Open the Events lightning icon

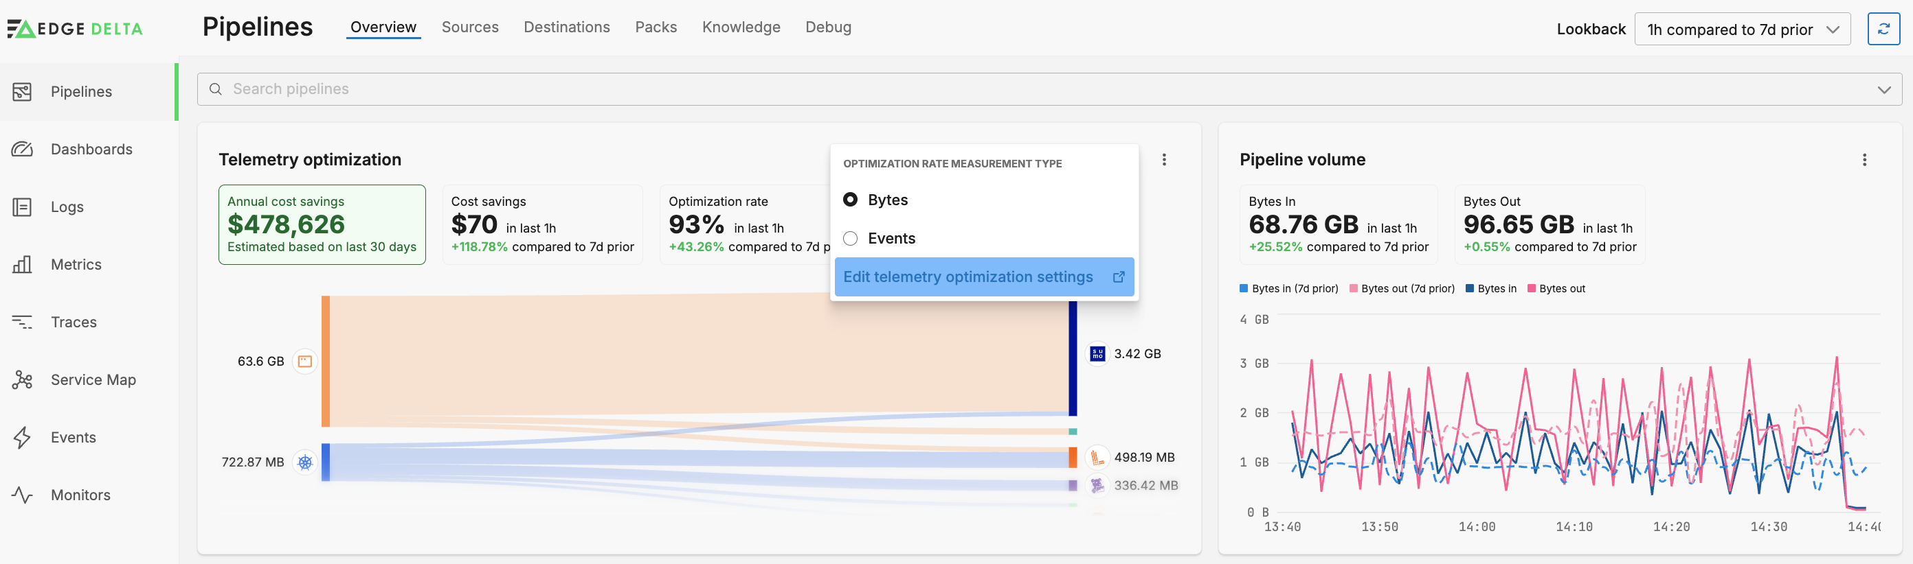[22, 437]
